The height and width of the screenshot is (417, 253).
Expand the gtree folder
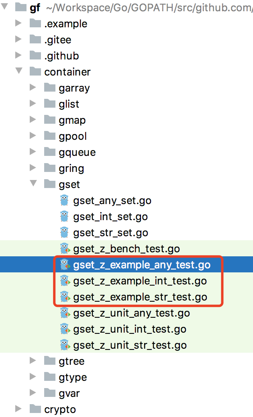click(x=33, y=360)
